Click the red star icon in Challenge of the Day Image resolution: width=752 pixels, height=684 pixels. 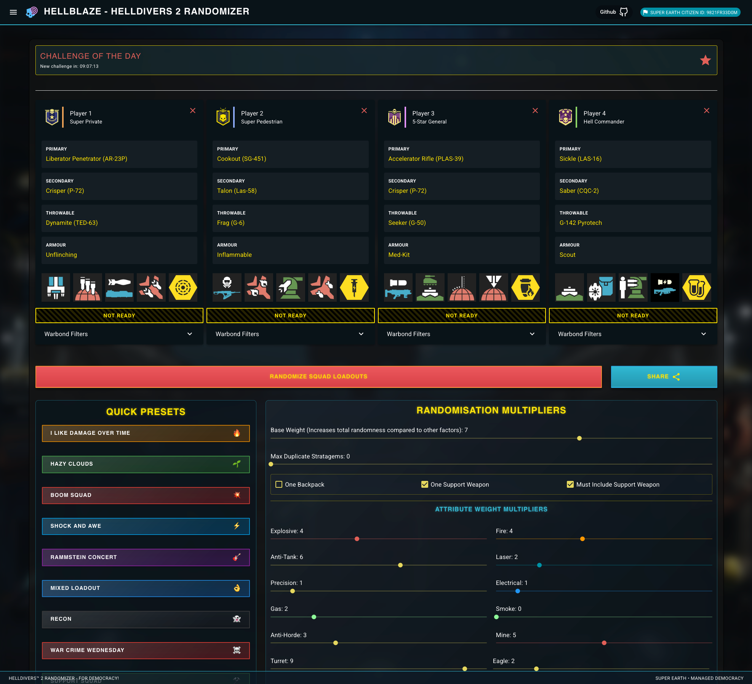pos(705,60)
